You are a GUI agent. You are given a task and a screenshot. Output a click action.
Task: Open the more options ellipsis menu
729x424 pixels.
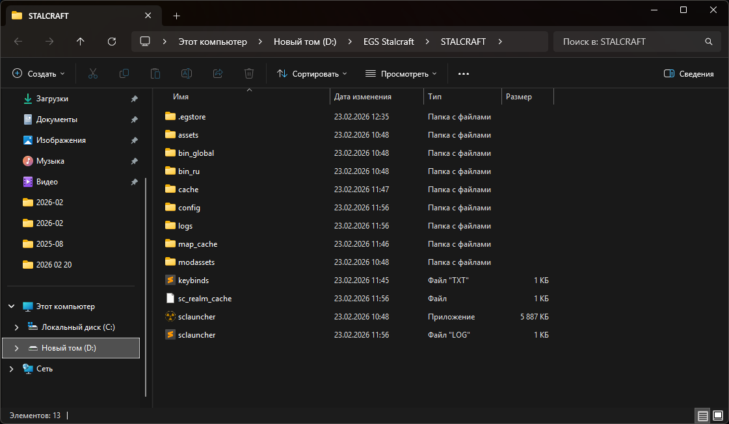(464, 74)
